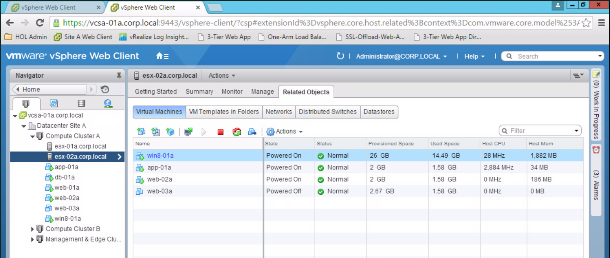Open the Hosts and Clusters navigator tab

pos(25,104)
